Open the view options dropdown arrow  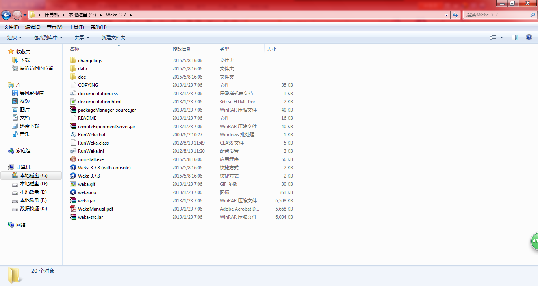pos(501,37)
